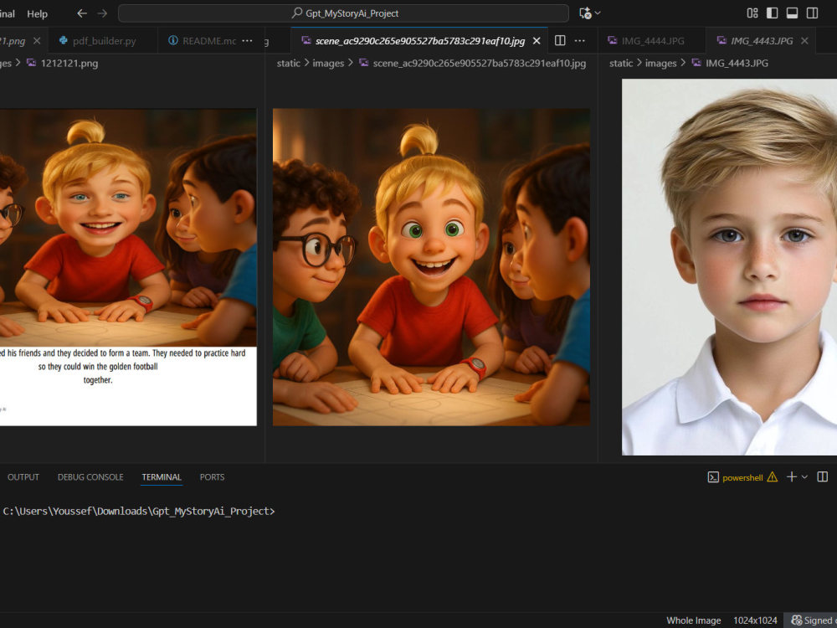Open the Copilot chat icon

click(585, 13)
